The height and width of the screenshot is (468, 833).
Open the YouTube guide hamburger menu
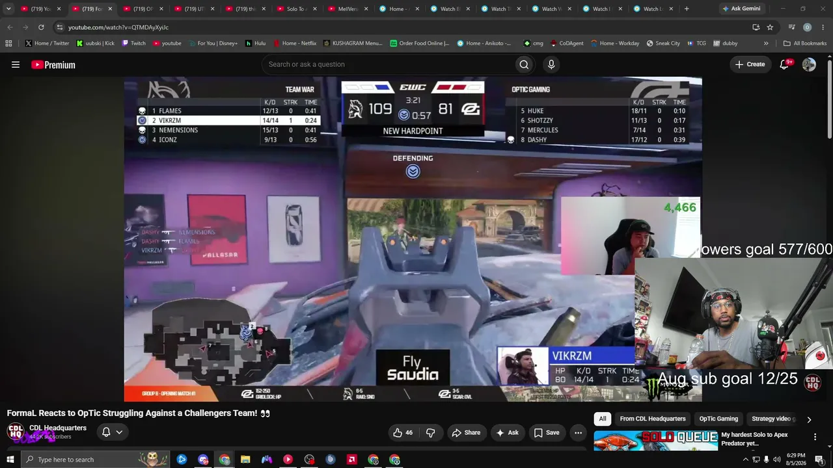pyautogui.click(x=16, y=64)
